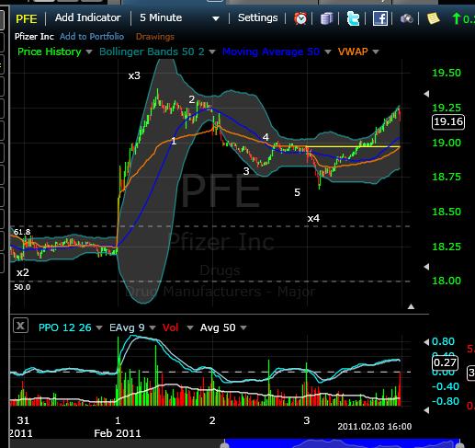
Task: Expand Moving Average 50 dropdown
Action: [328, 52]
